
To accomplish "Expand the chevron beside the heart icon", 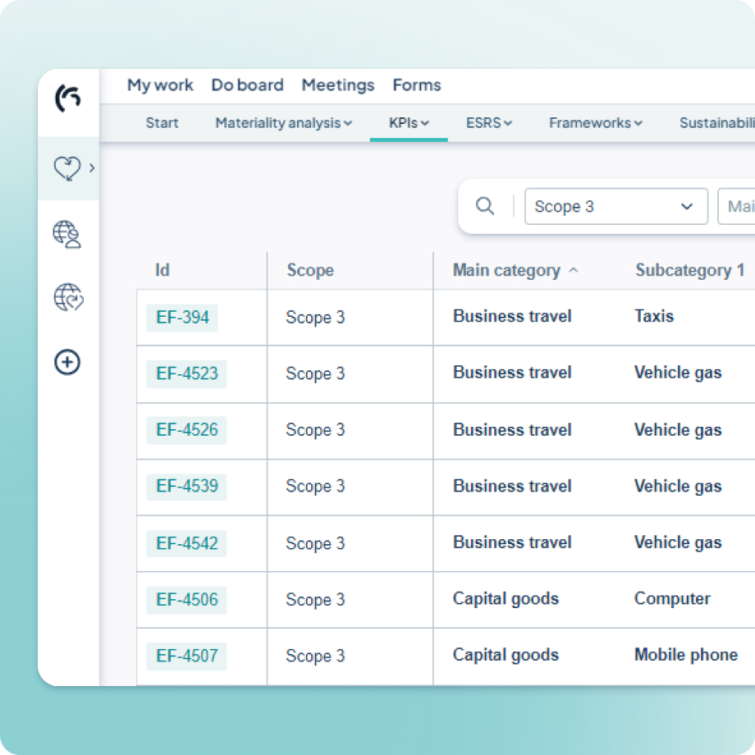I will (92, 168).
